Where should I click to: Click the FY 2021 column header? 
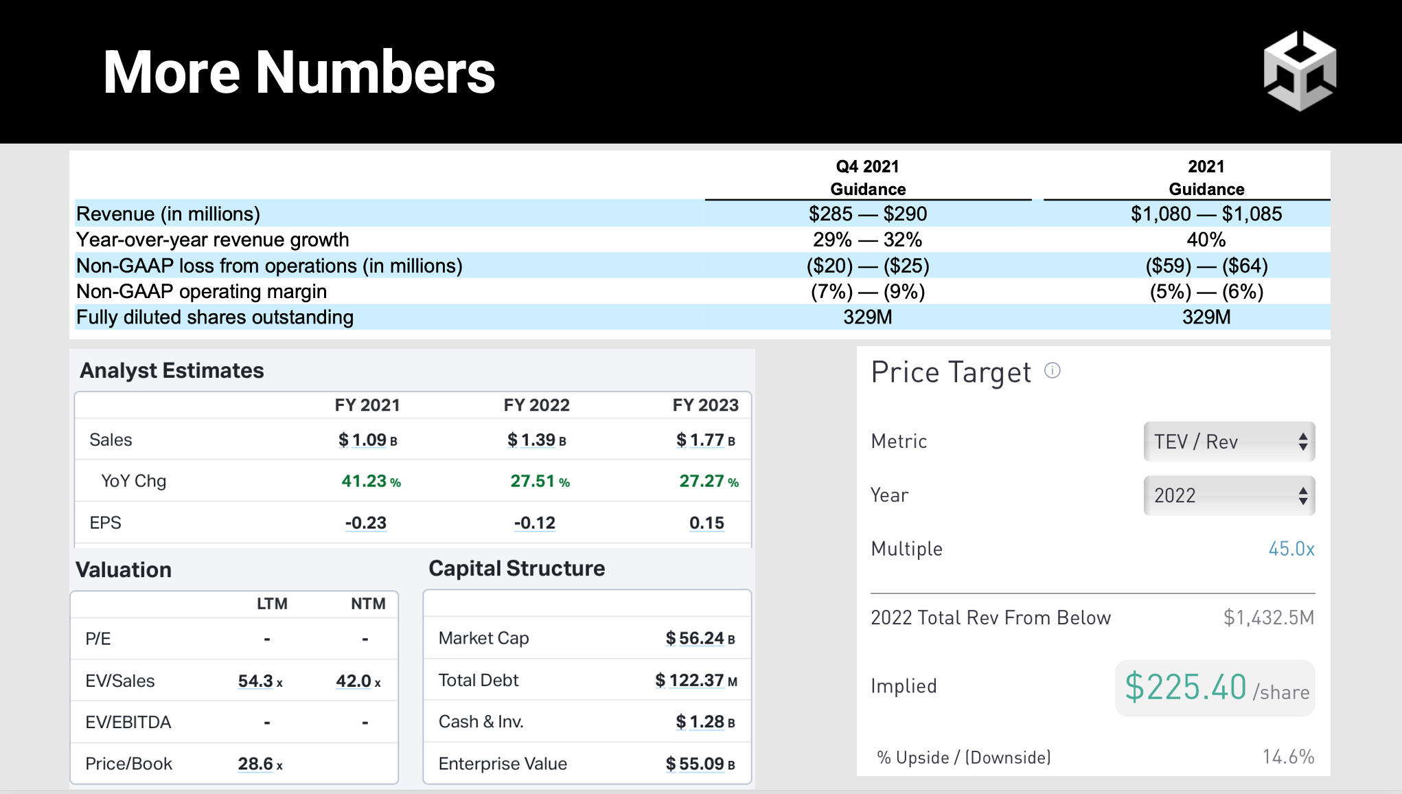tap(367, 405)
